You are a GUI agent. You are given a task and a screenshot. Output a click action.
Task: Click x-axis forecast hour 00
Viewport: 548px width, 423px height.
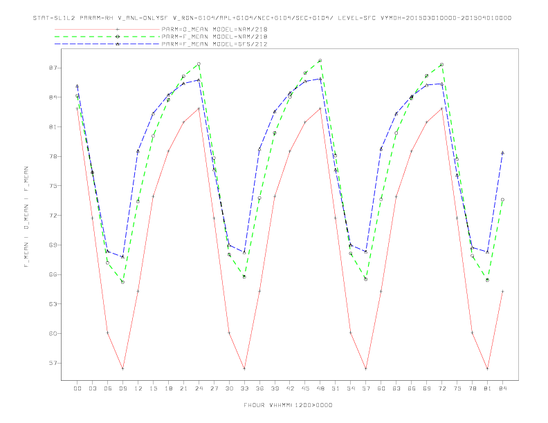click(x=77, y=388)
